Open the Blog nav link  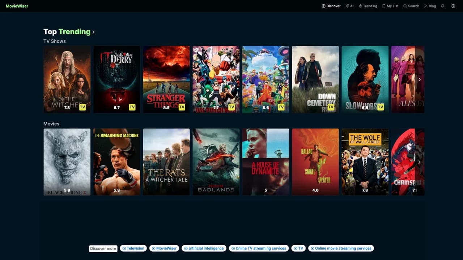click(x=430, y=6)
